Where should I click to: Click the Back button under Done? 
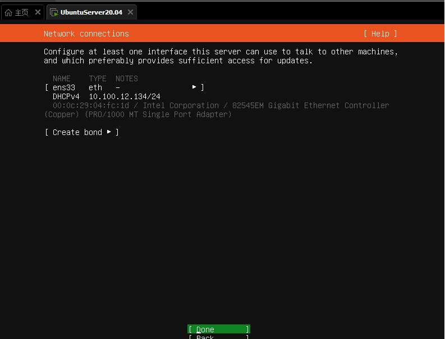click(x=219, y=337)
